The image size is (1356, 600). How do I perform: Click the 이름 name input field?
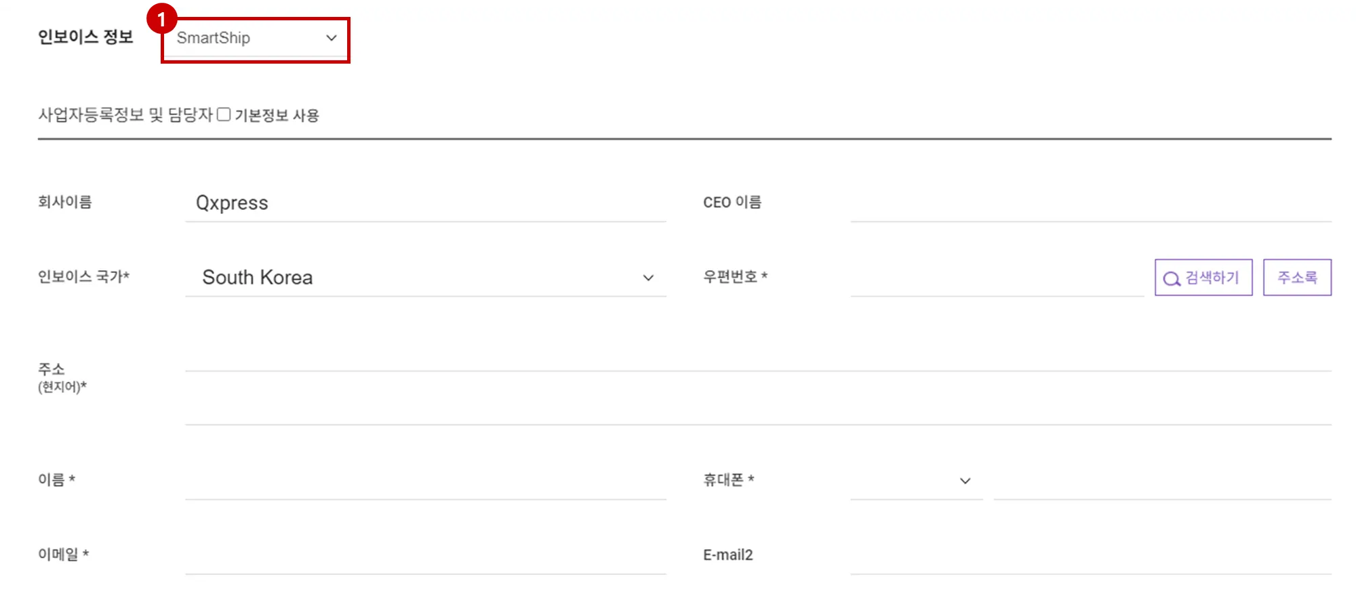pos(425,481)
